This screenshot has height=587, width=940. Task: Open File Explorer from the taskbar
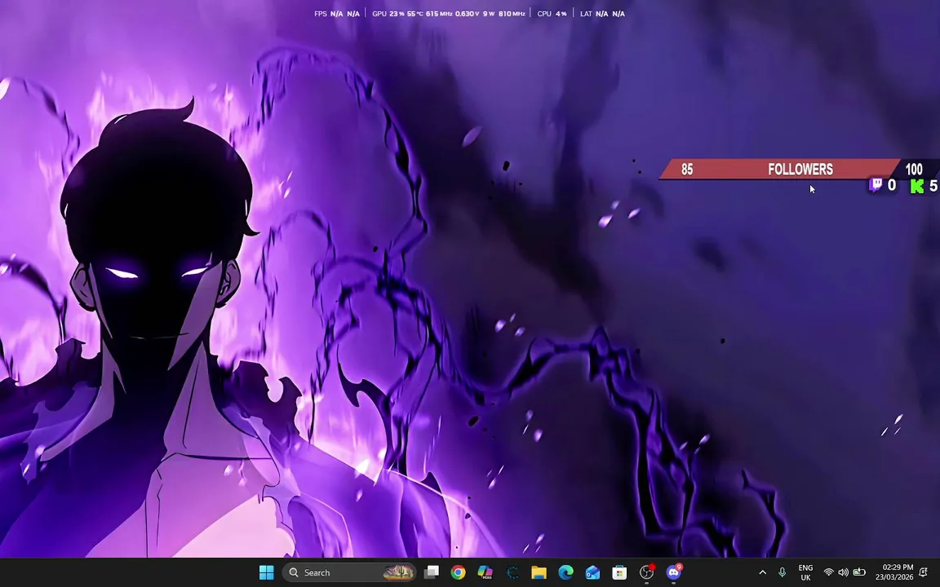539,572
